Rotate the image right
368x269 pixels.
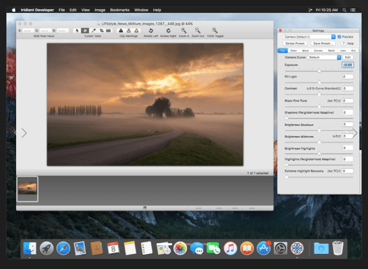168,31
